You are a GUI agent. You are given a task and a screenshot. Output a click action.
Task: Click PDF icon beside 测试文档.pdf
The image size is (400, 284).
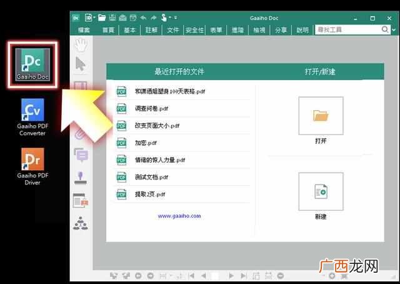(121, 177)
